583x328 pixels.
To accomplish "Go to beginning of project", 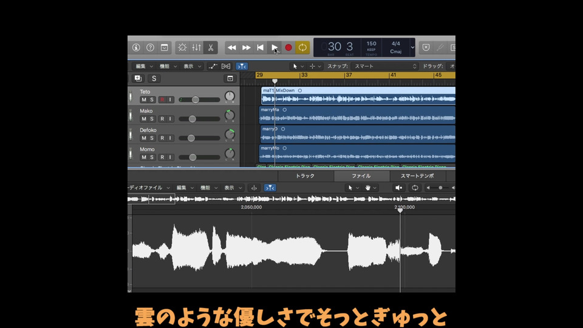I will [261, 47].
